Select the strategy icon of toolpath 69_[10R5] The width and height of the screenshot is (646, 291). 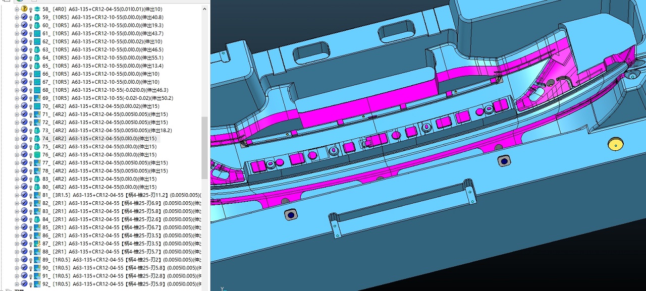(x=37, y=98)
